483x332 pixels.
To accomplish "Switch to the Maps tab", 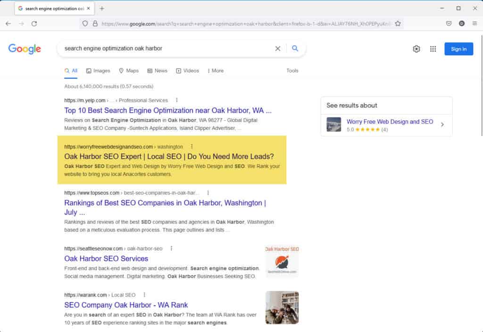I will click(x=129, y=71).
